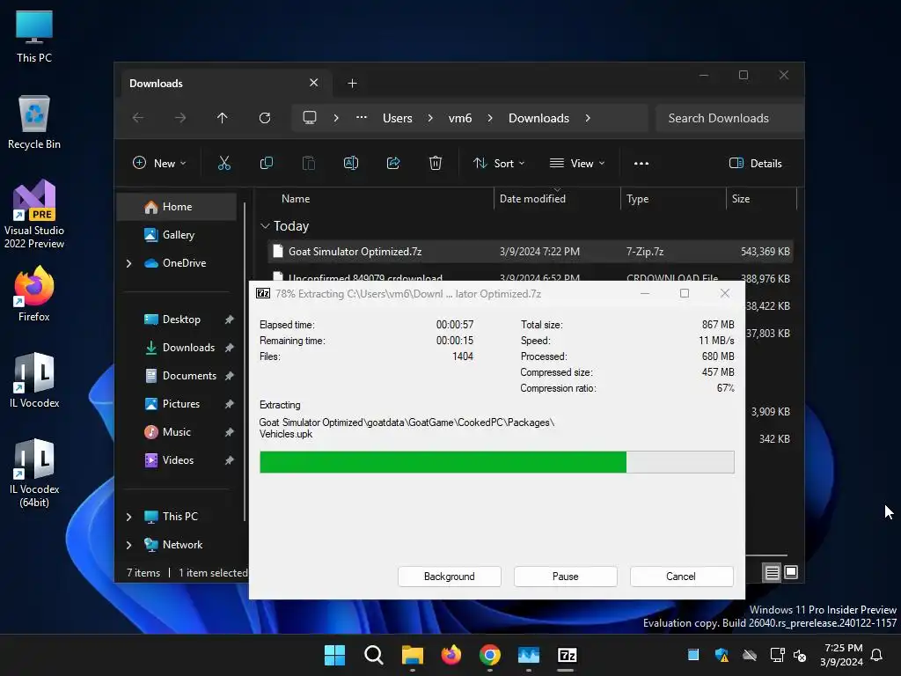Click the Forward navigation arrow in Explorer
The width and height of the screenshot is (901, 676).
click(x=180, y=118)
